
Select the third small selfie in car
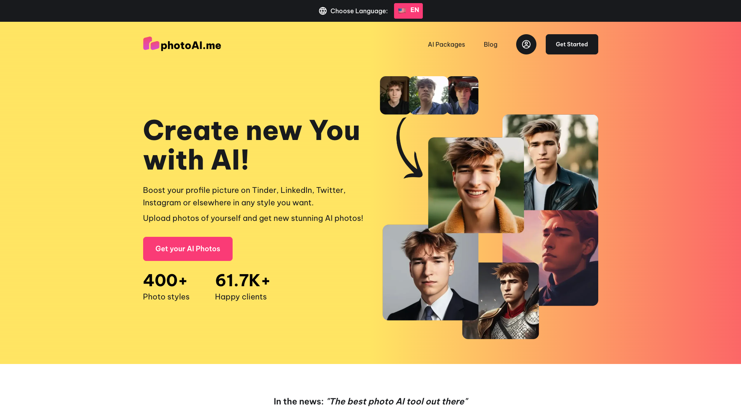(463, 95)
